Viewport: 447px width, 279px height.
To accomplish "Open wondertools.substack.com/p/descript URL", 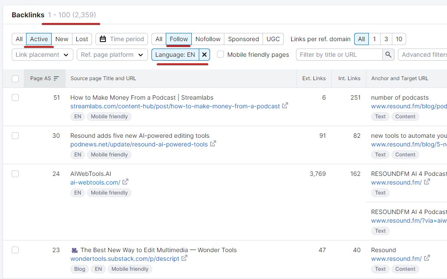I will coord(125,259).
